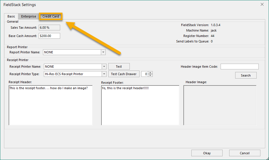Decrease the cash drawer number spinner
This screenshot has height=160, width=269.
(x=150, y=75)
